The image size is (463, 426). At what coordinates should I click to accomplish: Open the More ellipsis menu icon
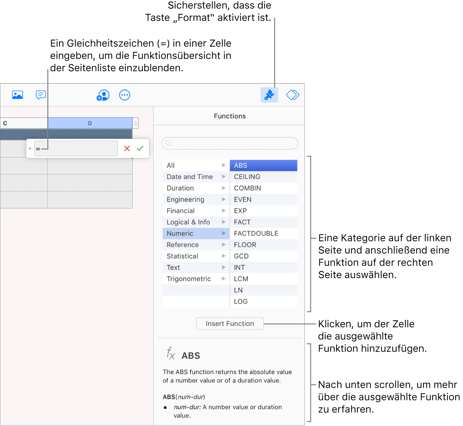click(125, 95)
